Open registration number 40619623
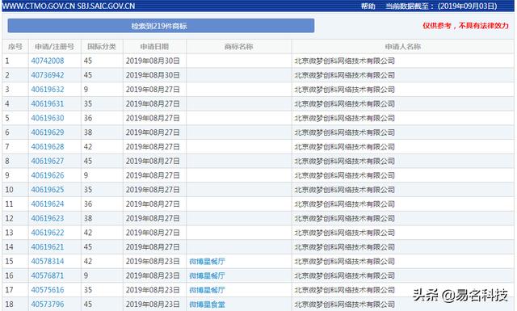The image size is (517, 311). (x=48, y=219)
